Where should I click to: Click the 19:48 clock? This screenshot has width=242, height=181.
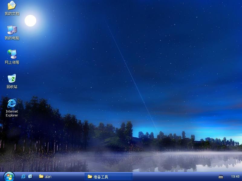[235, 176]
